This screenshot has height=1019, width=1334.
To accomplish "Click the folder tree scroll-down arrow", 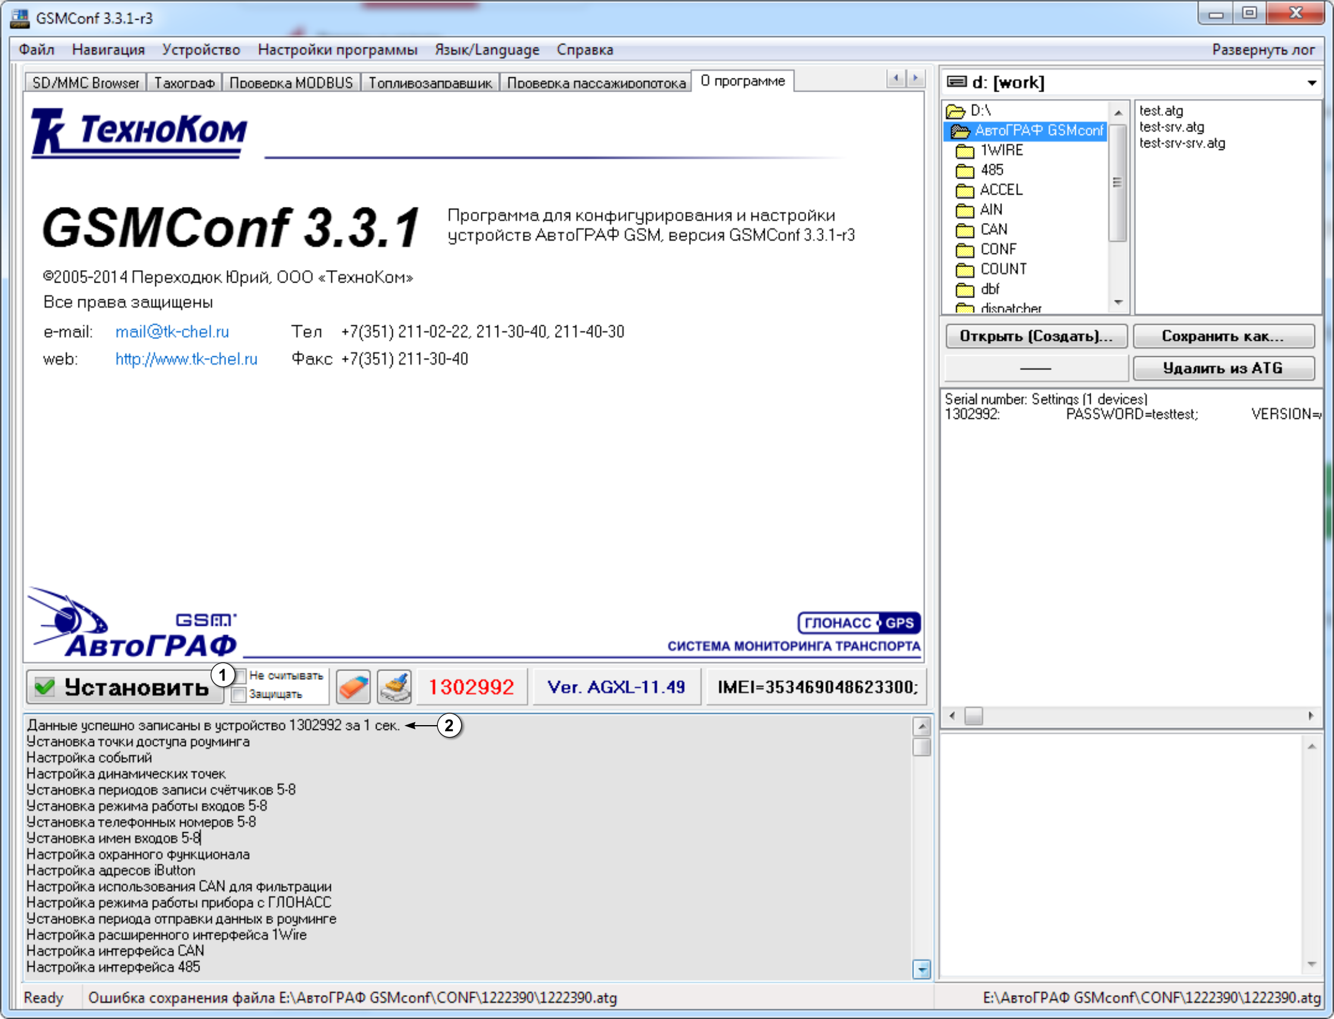I will click(x=1118, y=302).
